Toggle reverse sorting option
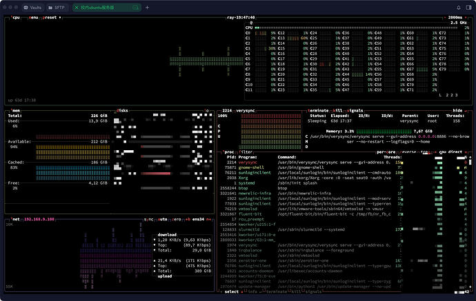The image size is (476, 301). pyautogui.click(x=408, y=152)
